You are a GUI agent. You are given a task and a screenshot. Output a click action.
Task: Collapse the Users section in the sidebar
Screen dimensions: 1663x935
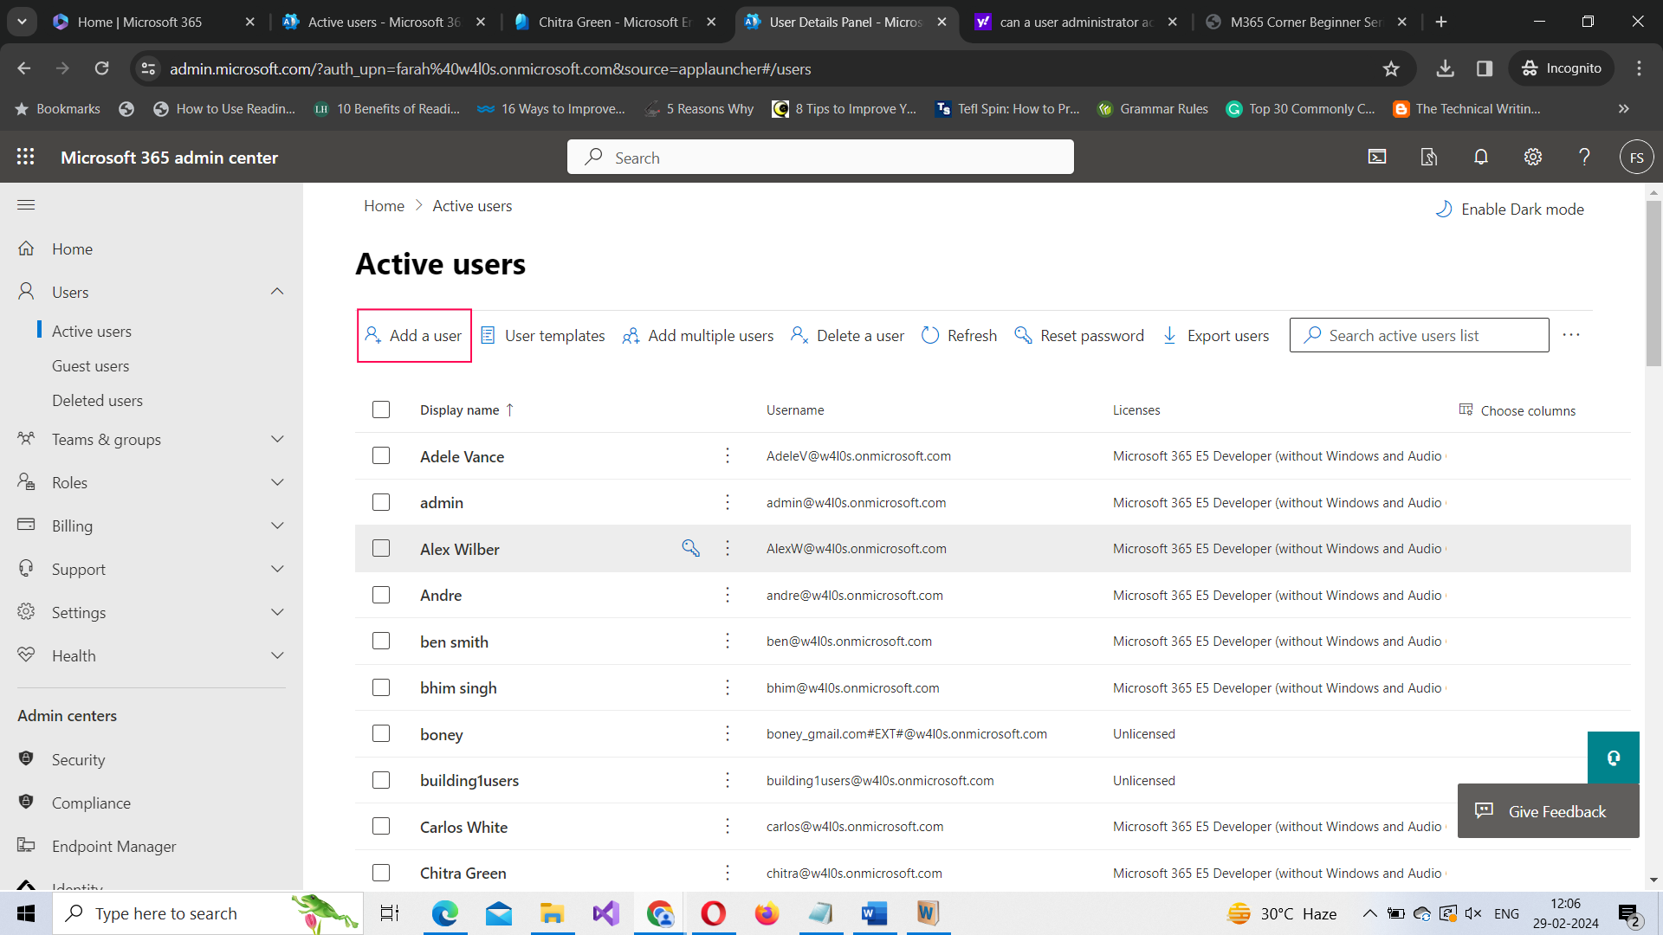coord(277,291)
